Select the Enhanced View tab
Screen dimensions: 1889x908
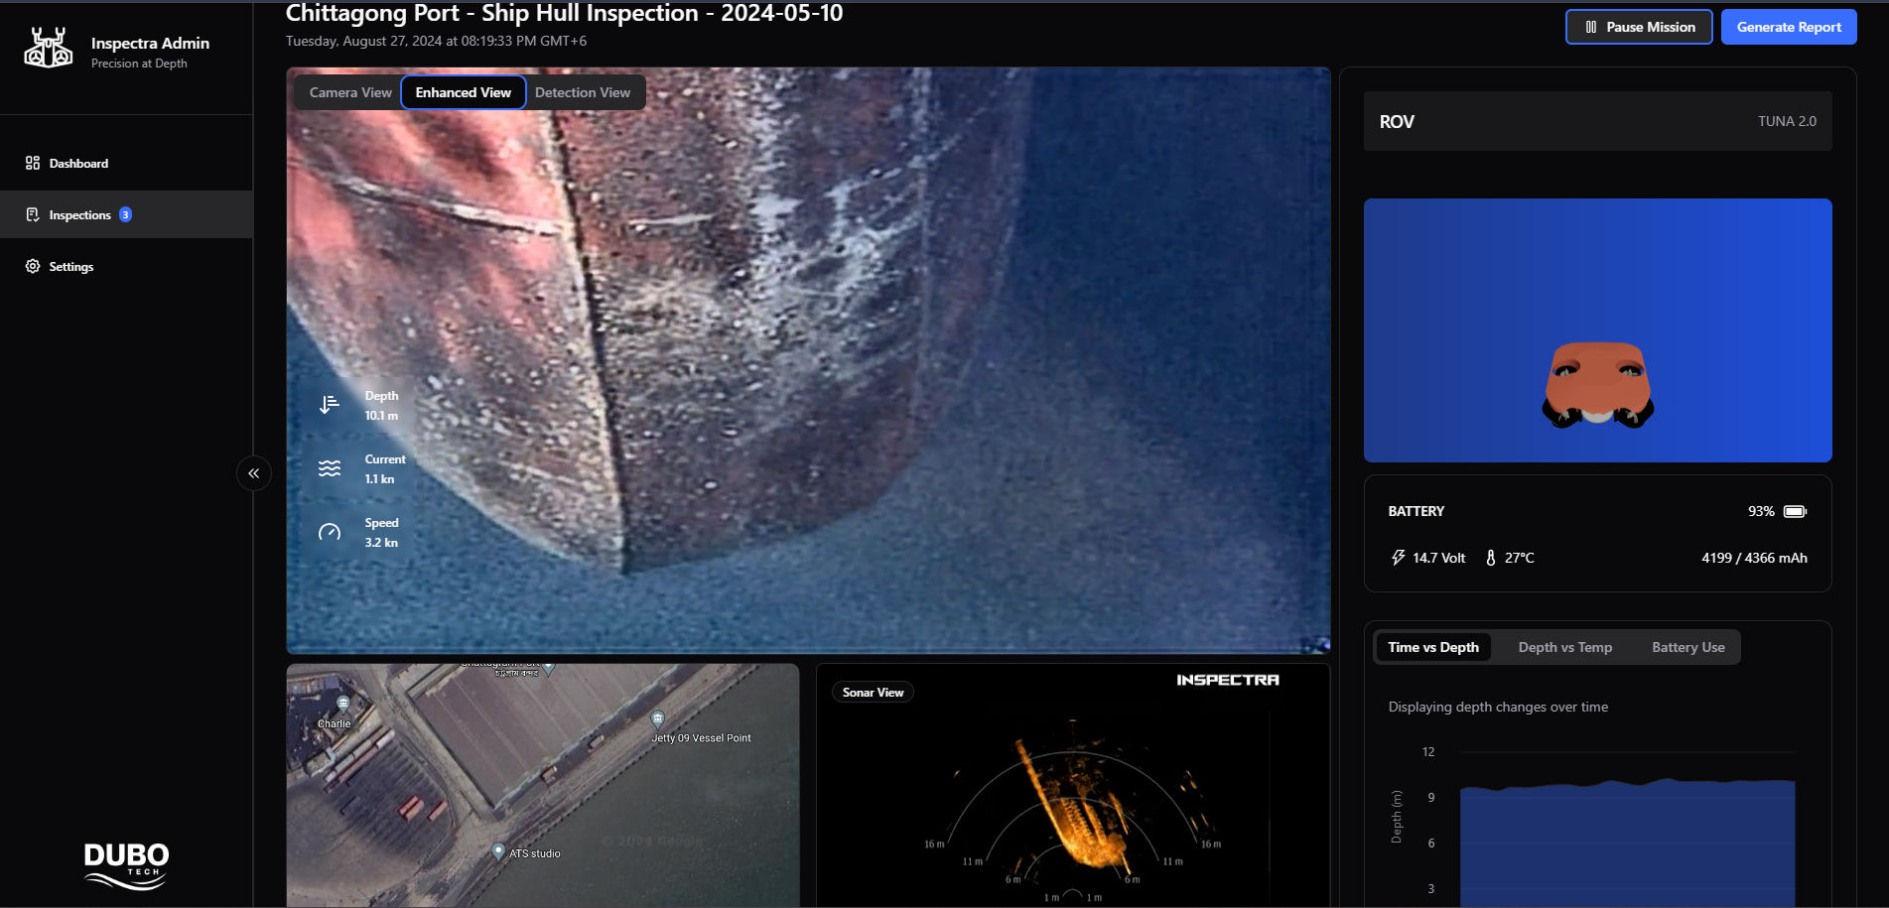point(464,92)
